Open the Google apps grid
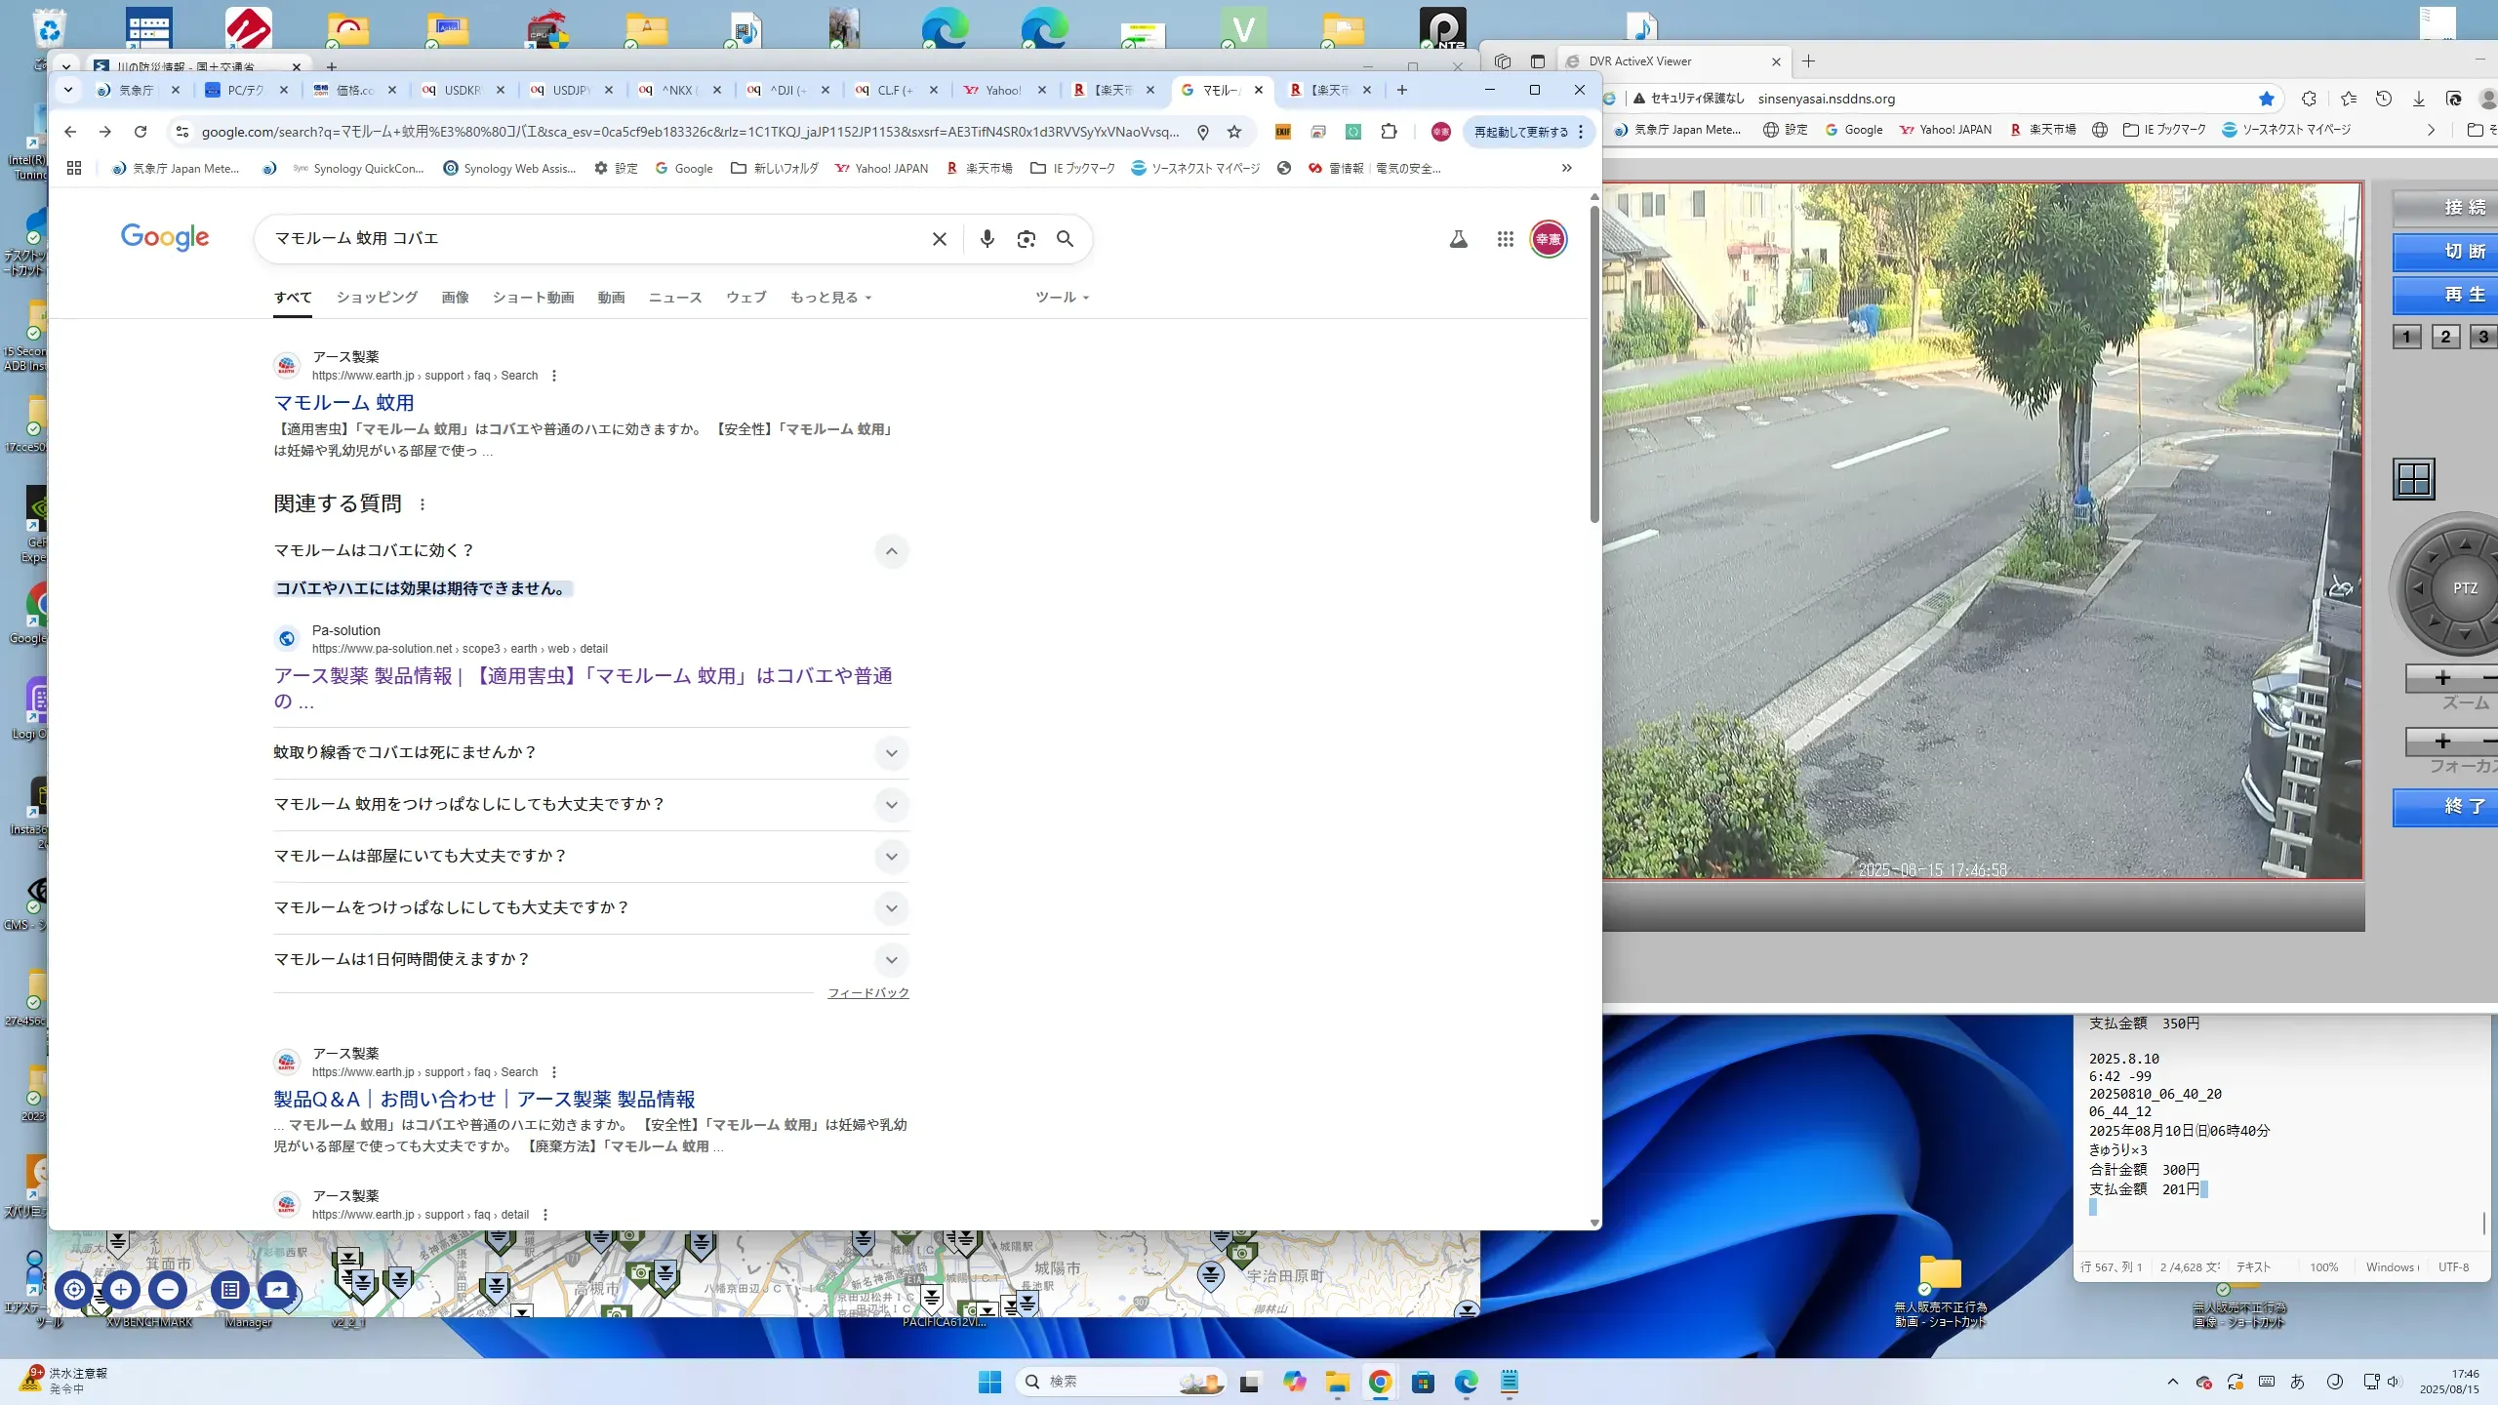The width and height of the screenshot is (2498, 1405). coord(1505,239)
